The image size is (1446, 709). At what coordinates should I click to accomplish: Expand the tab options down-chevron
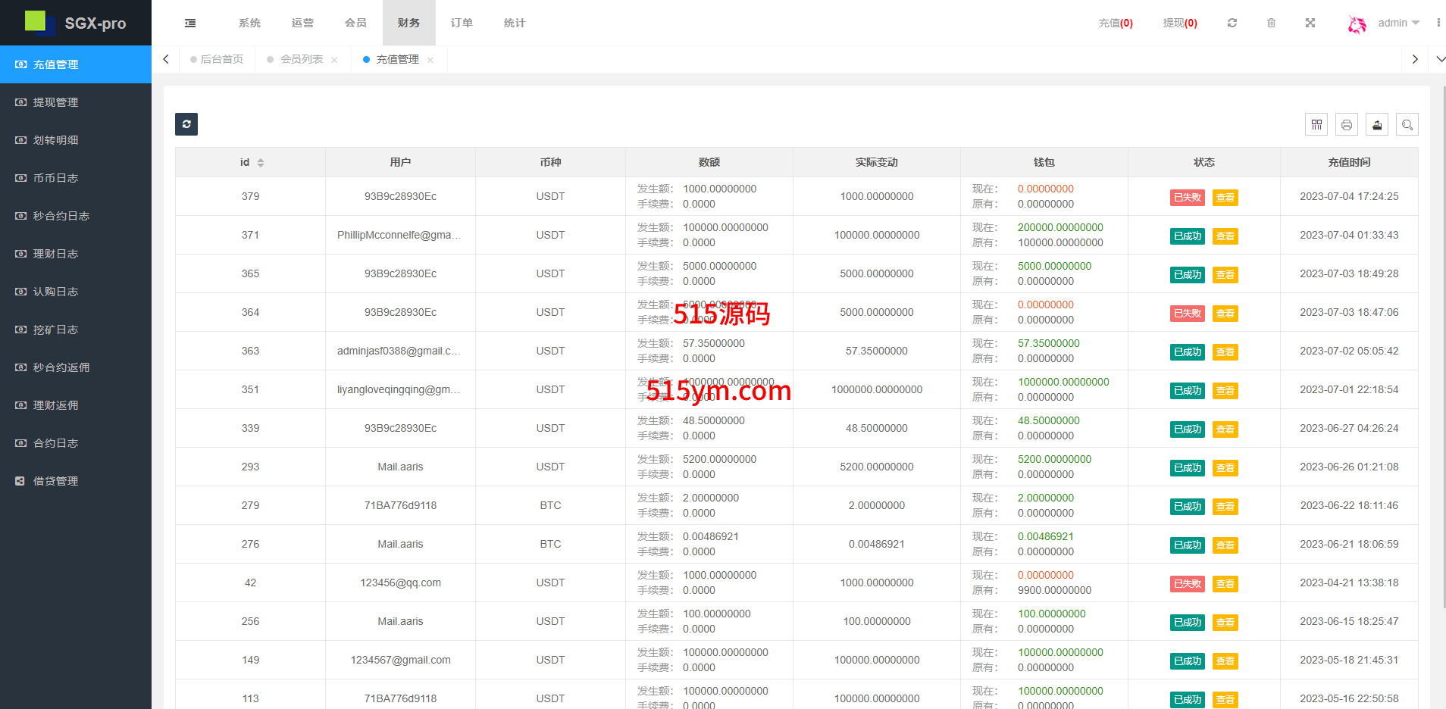point(1440,59)
